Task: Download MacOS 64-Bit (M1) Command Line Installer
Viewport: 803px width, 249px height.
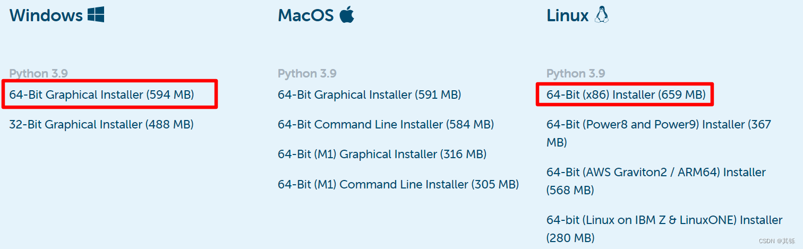Action: coord(398,185)
